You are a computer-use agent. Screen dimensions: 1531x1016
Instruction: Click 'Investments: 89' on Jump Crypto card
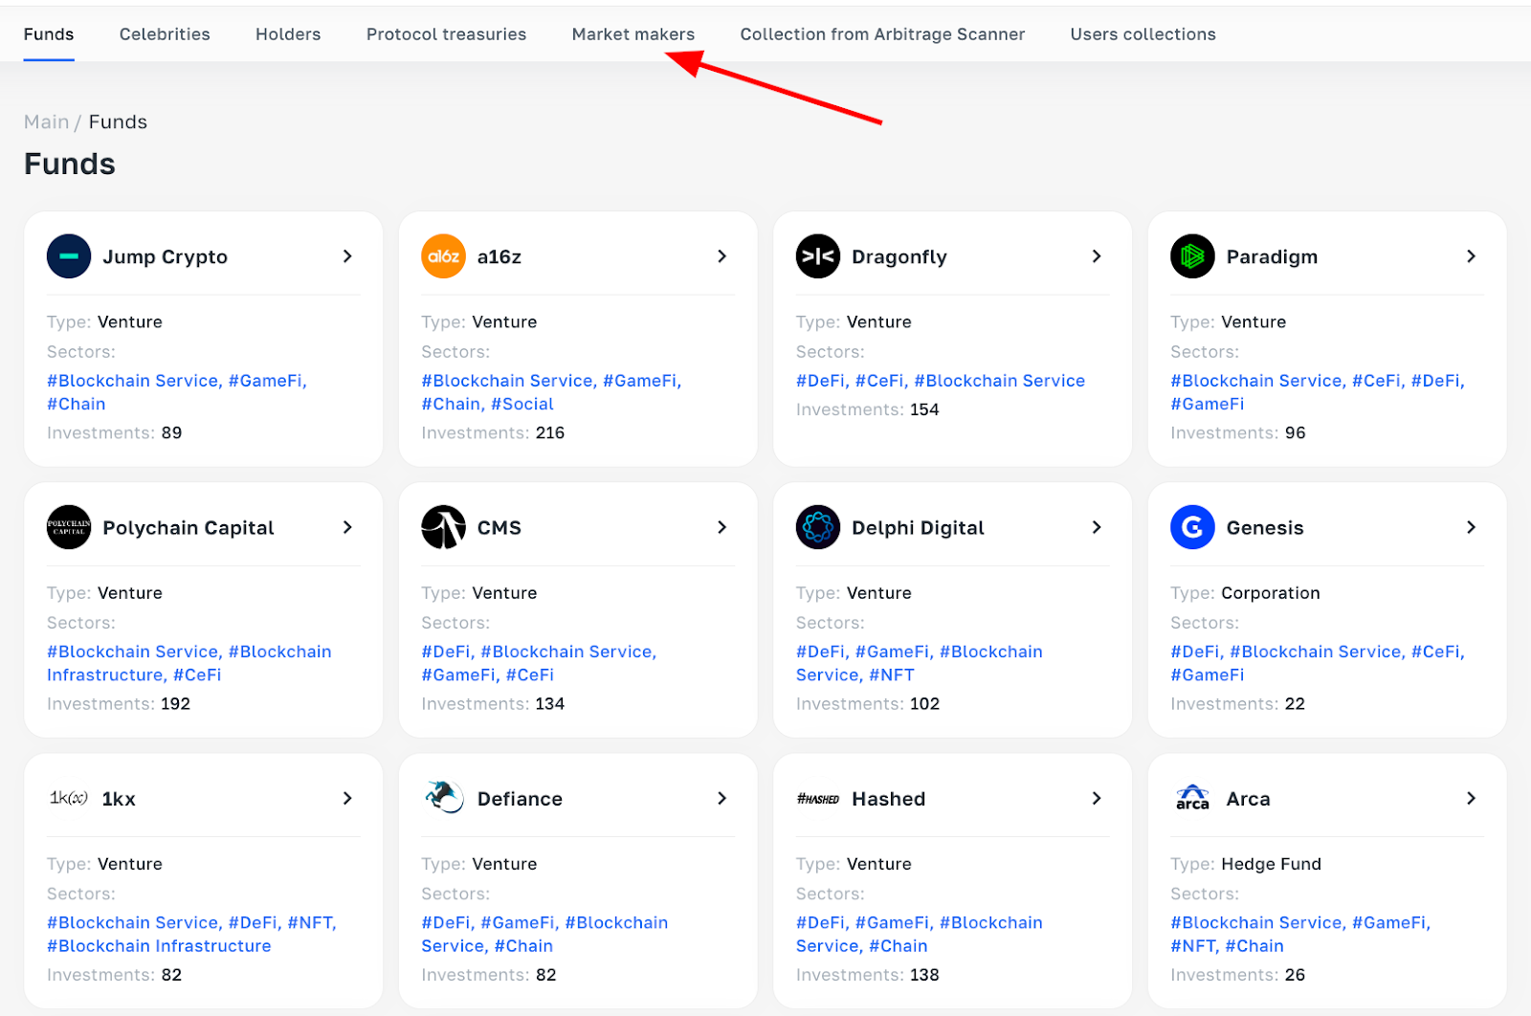pos(114,432)
